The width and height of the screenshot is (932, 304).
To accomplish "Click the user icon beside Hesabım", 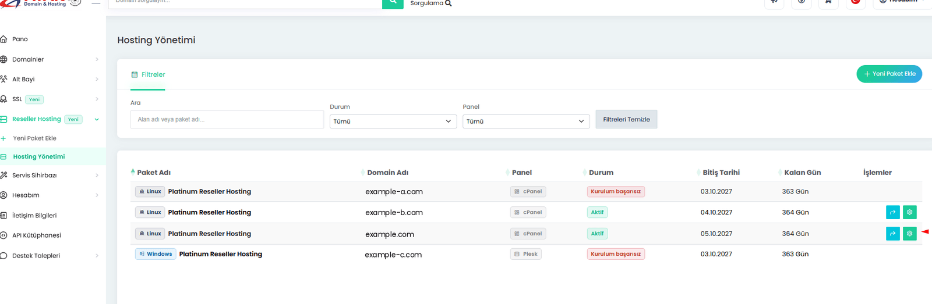I will pyautogui.click(x=3, y=195).
